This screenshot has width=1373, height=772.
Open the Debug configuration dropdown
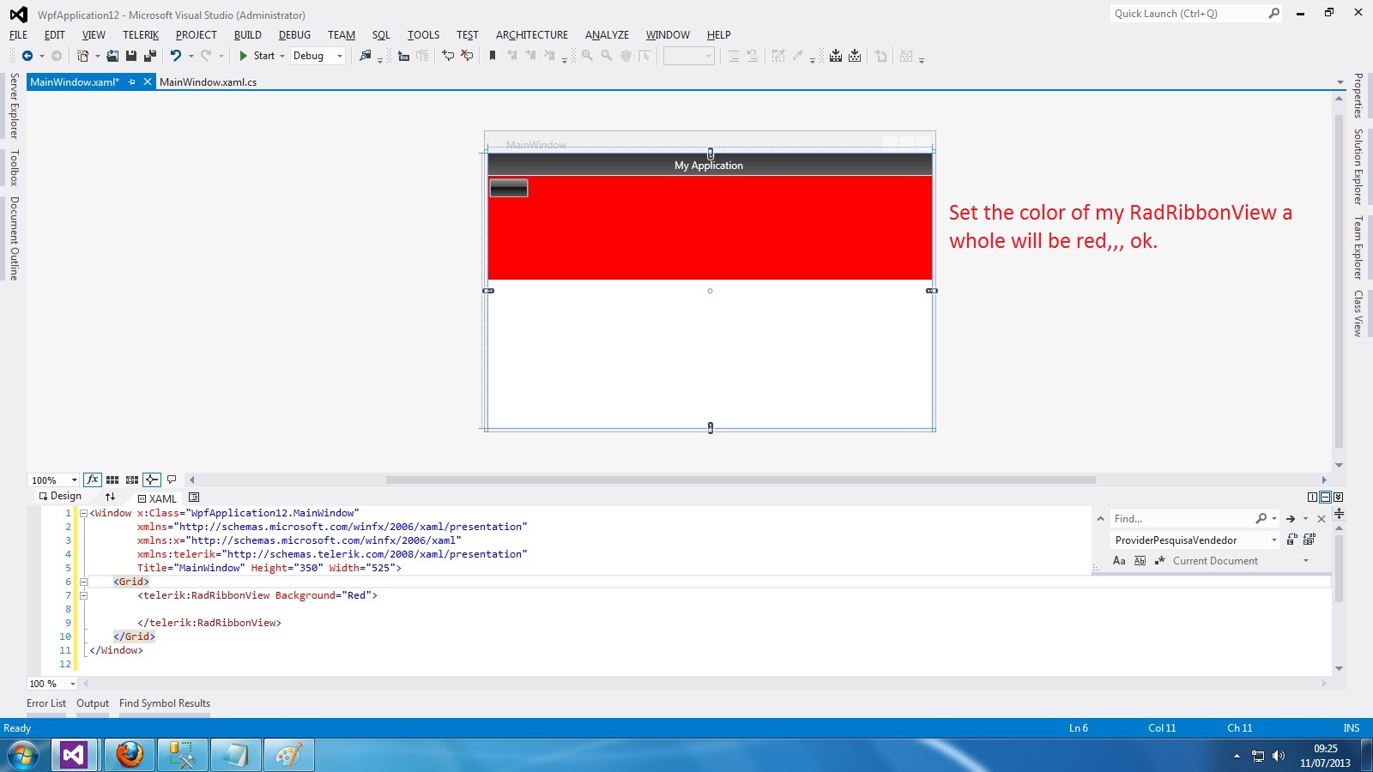point(340,56)
